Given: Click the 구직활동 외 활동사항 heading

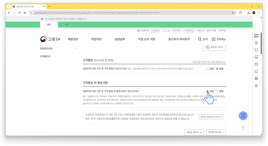Looking at the screenshot, I should 95,83.
